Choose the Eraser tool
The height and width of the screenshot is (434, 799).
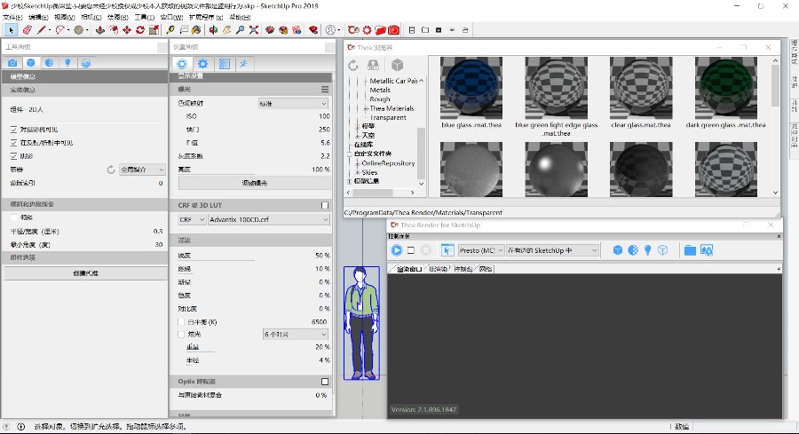[28, 30]
